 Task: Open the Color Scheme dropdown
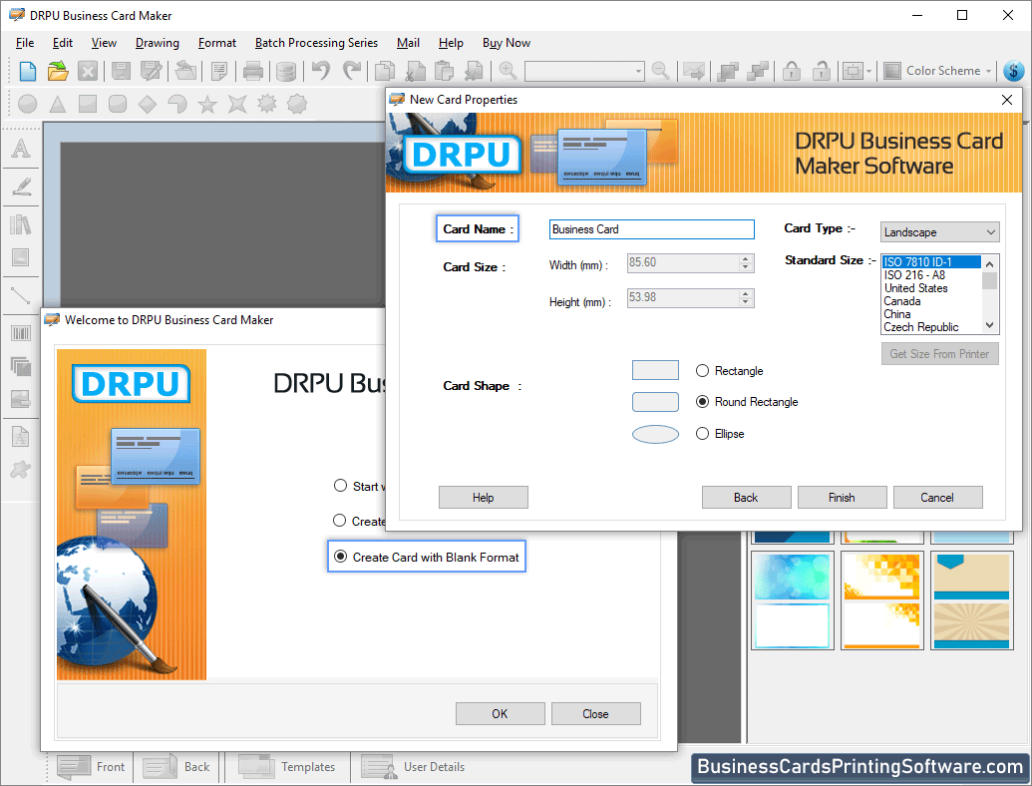click(x=938, y=71)
